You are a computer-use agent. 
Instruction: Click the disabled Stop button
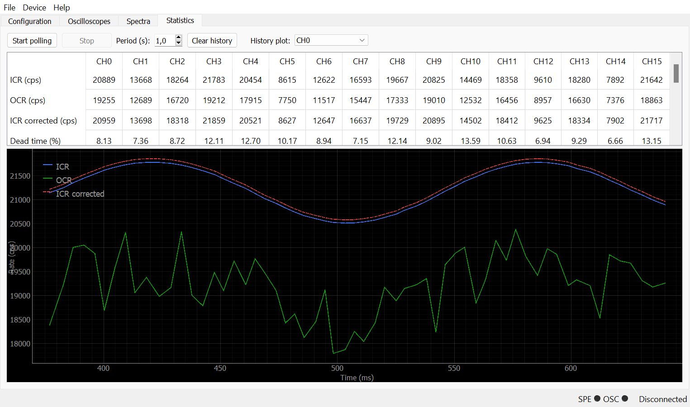(87, 41)
